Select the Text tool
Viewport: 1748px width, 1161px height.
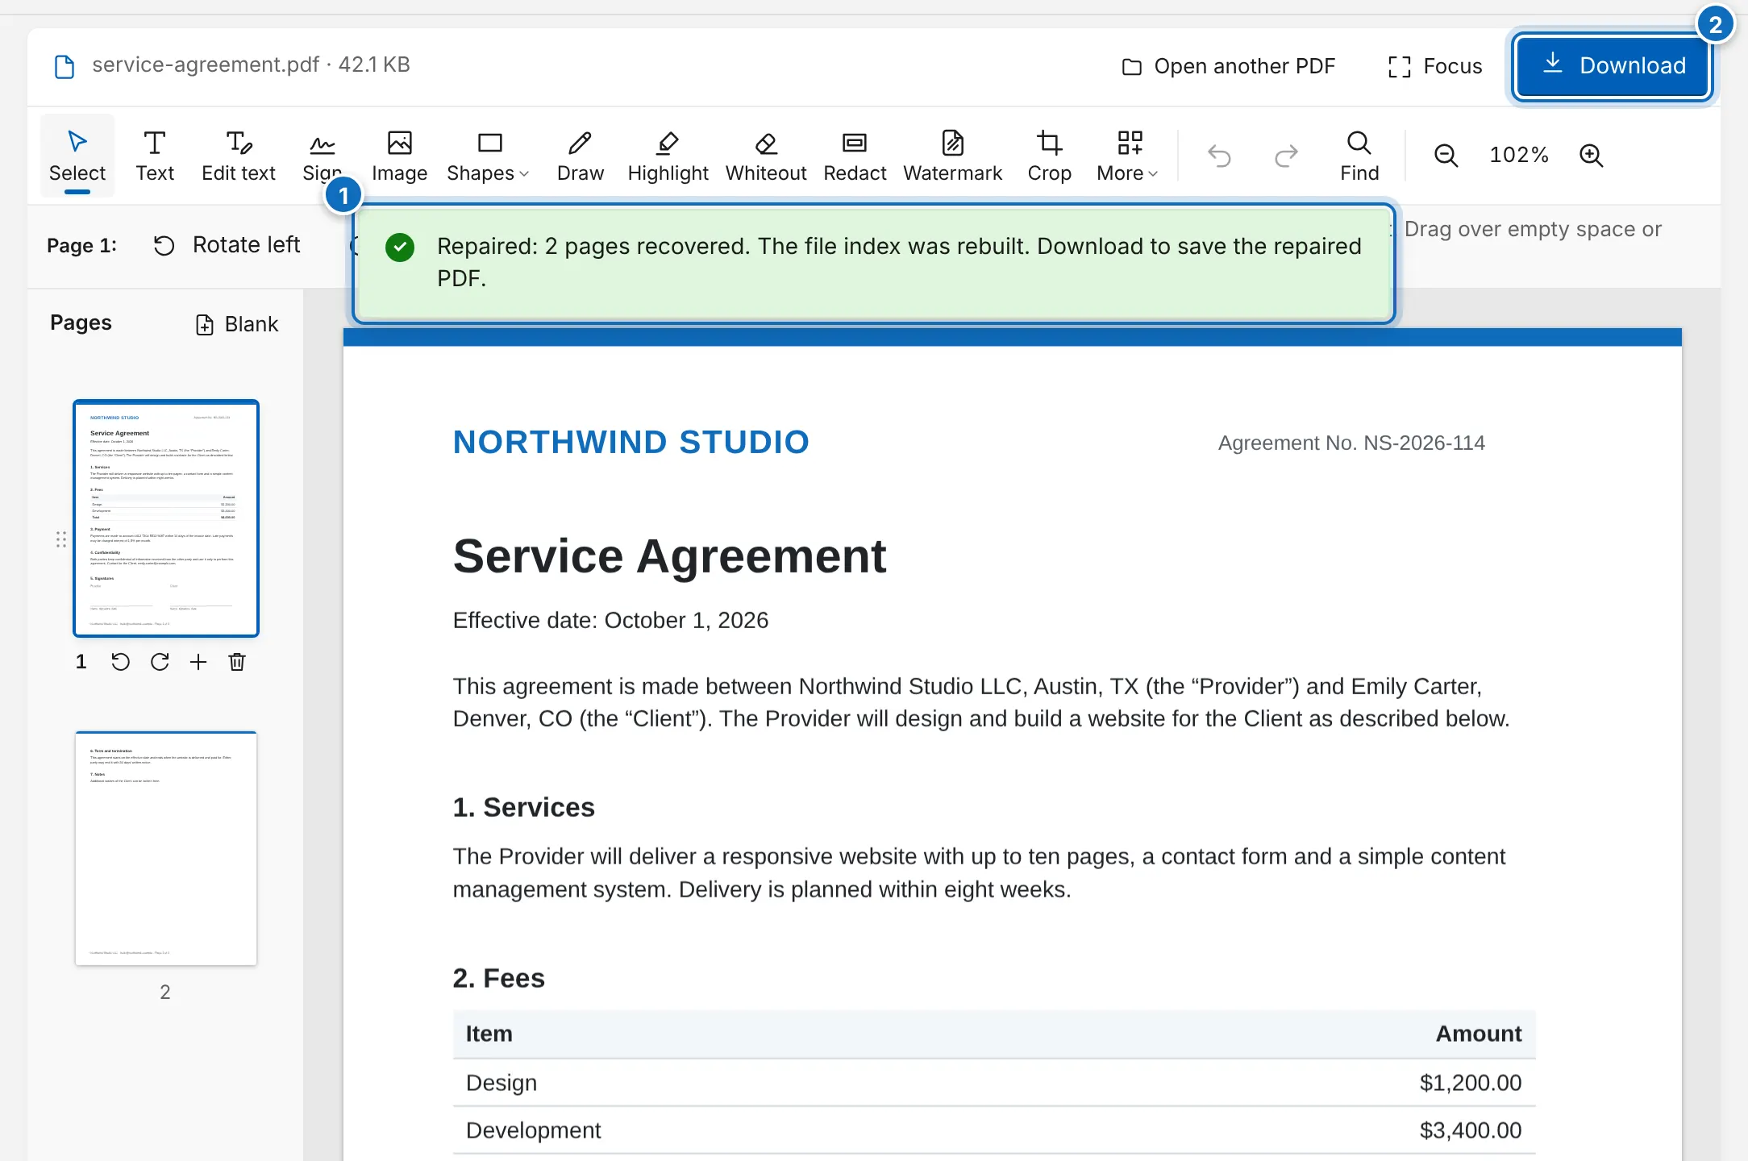[x=155, y=156]
